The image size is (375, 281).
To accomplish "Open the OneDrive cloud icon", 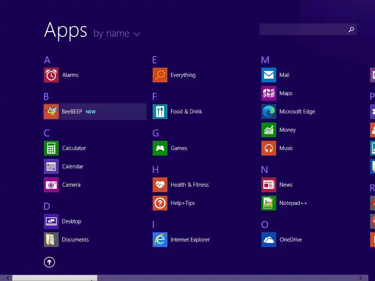I will (269, 240).
